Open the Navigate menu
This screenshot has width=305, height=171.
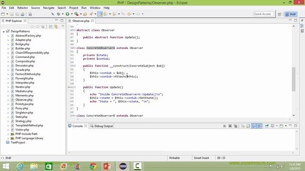49,8
